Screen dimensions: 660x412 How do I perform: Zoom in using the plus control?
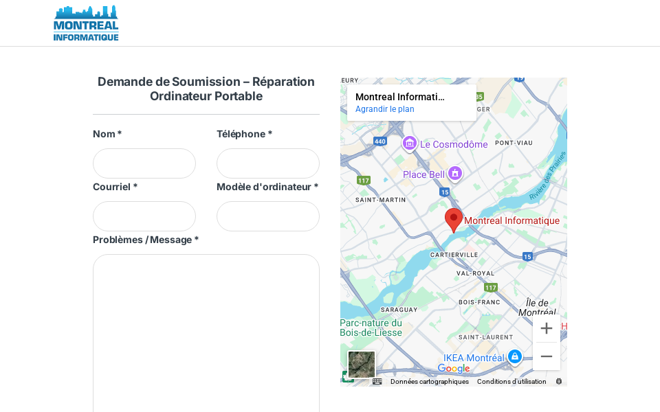(x=546, y=328)
